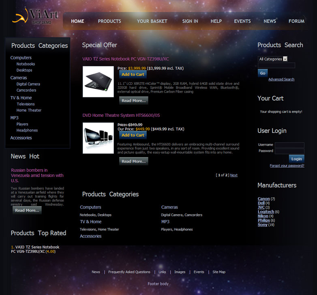Select Televisions in sidebar

pos(26,104)
